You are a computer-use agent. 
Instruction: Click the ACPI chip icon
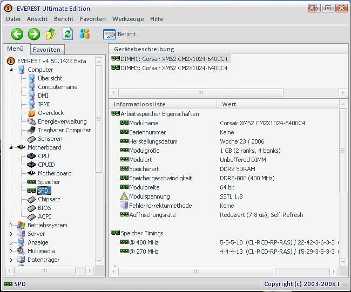(31, 216)
